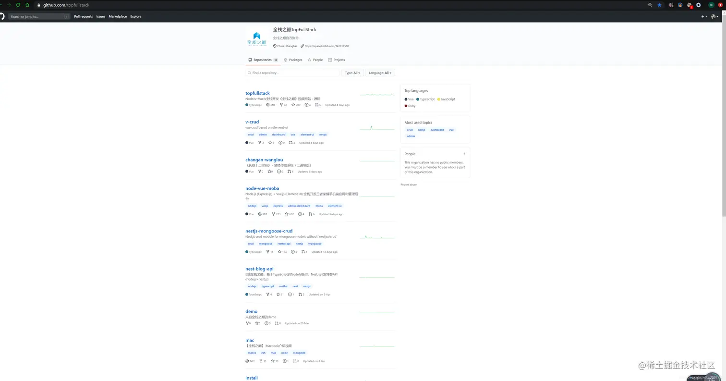
Task: Star the topfullstack repository via its star icon
Action: click(293, 105)
